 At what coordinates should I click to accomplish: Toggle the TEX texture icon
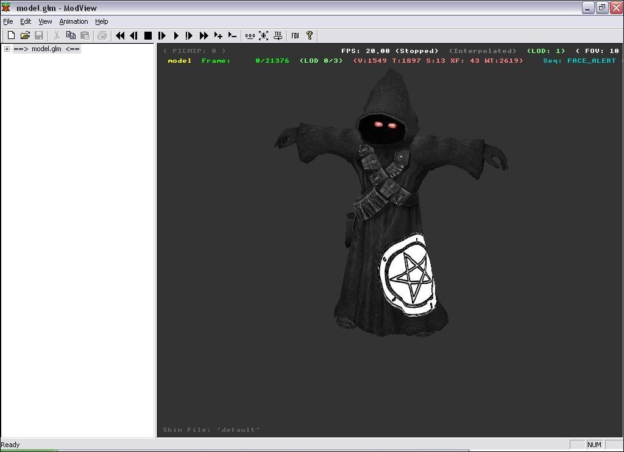point(278,36)
